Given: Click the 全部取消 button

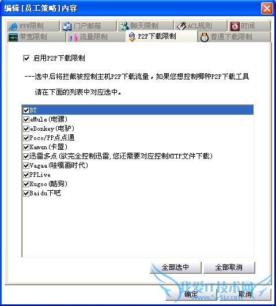Looking at the screenshot, I should click(x=229, y=267).
